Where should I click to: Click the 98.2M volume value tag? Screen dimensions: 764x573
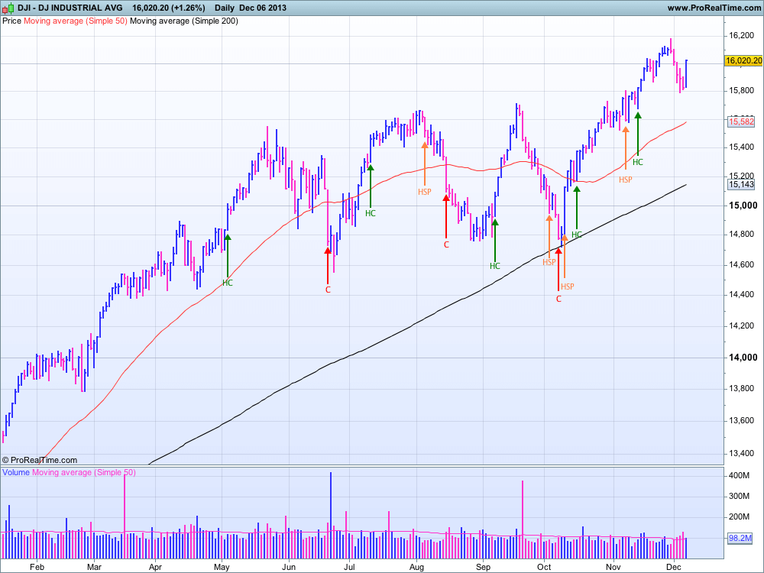(x=740, y=538)
